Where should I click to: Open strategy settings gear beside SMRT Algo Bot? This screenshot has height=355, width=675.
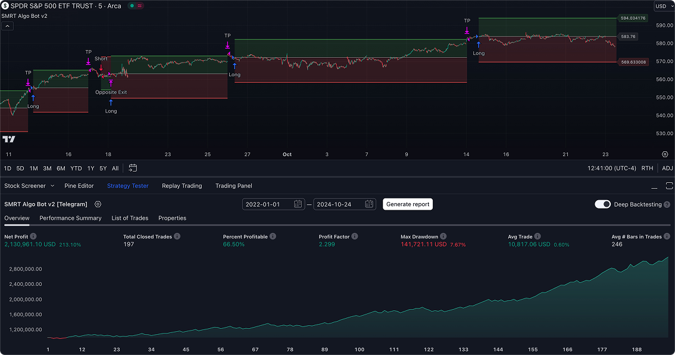(98, 204)
